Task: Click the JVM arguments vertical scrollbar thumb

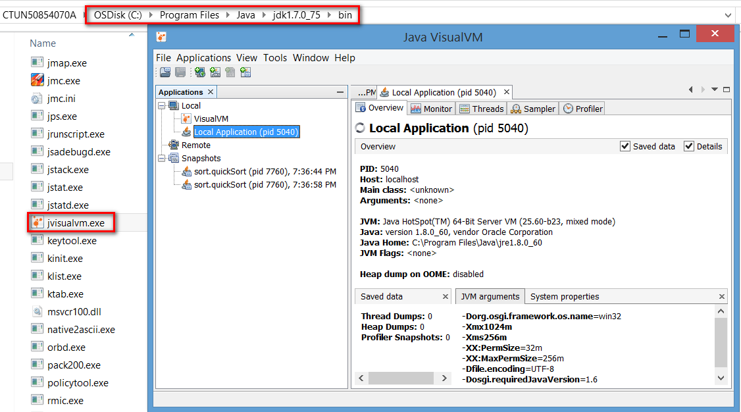Action: click(721, 342)
